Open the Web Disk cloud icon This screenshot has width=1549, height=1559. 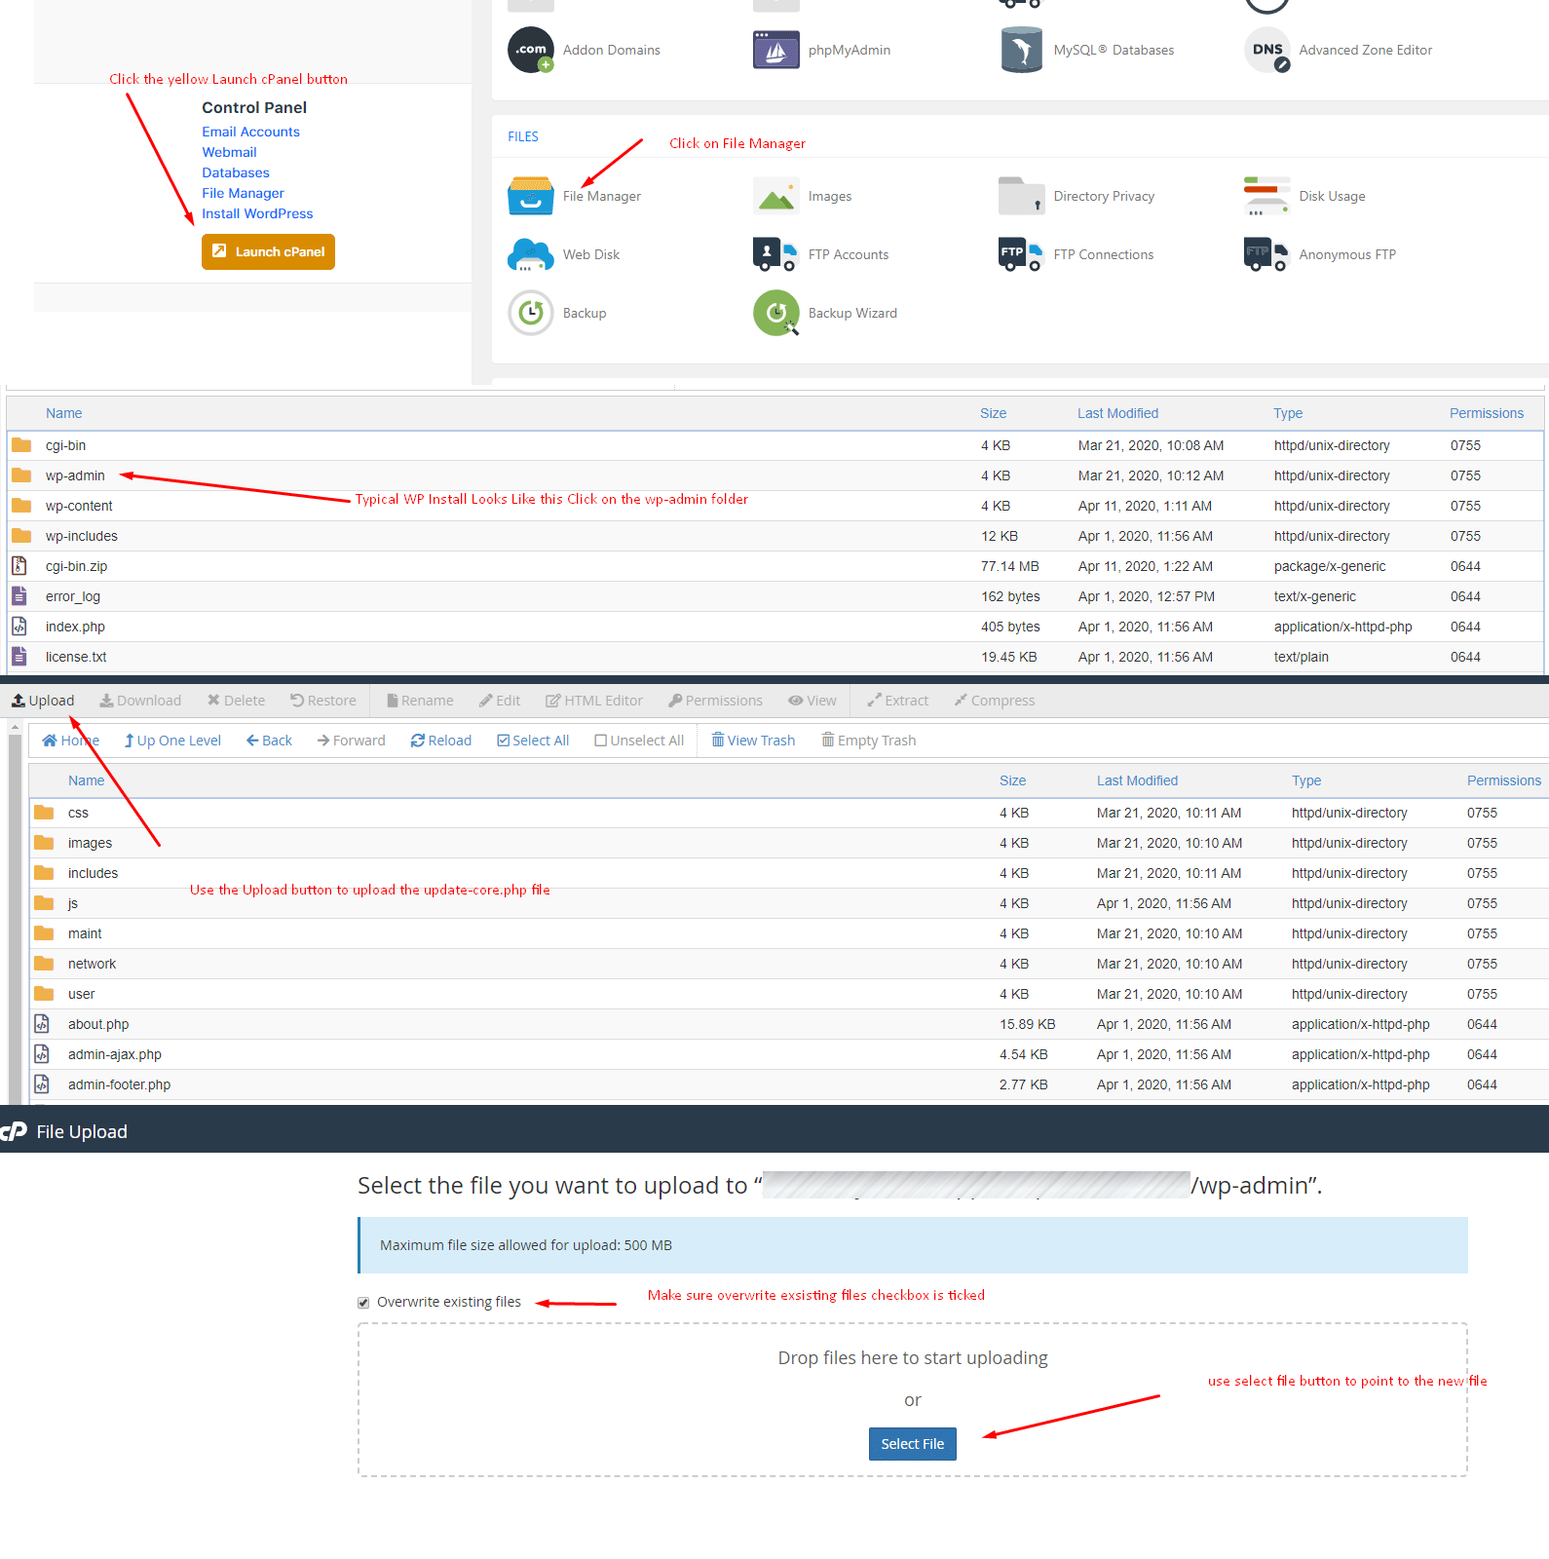[531, 254]
